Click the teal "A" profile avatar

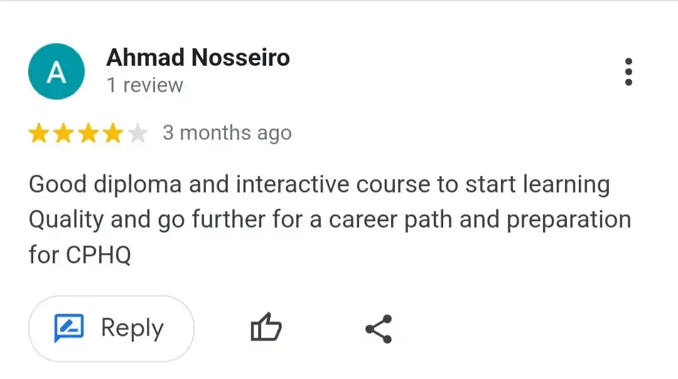(56, 71)
